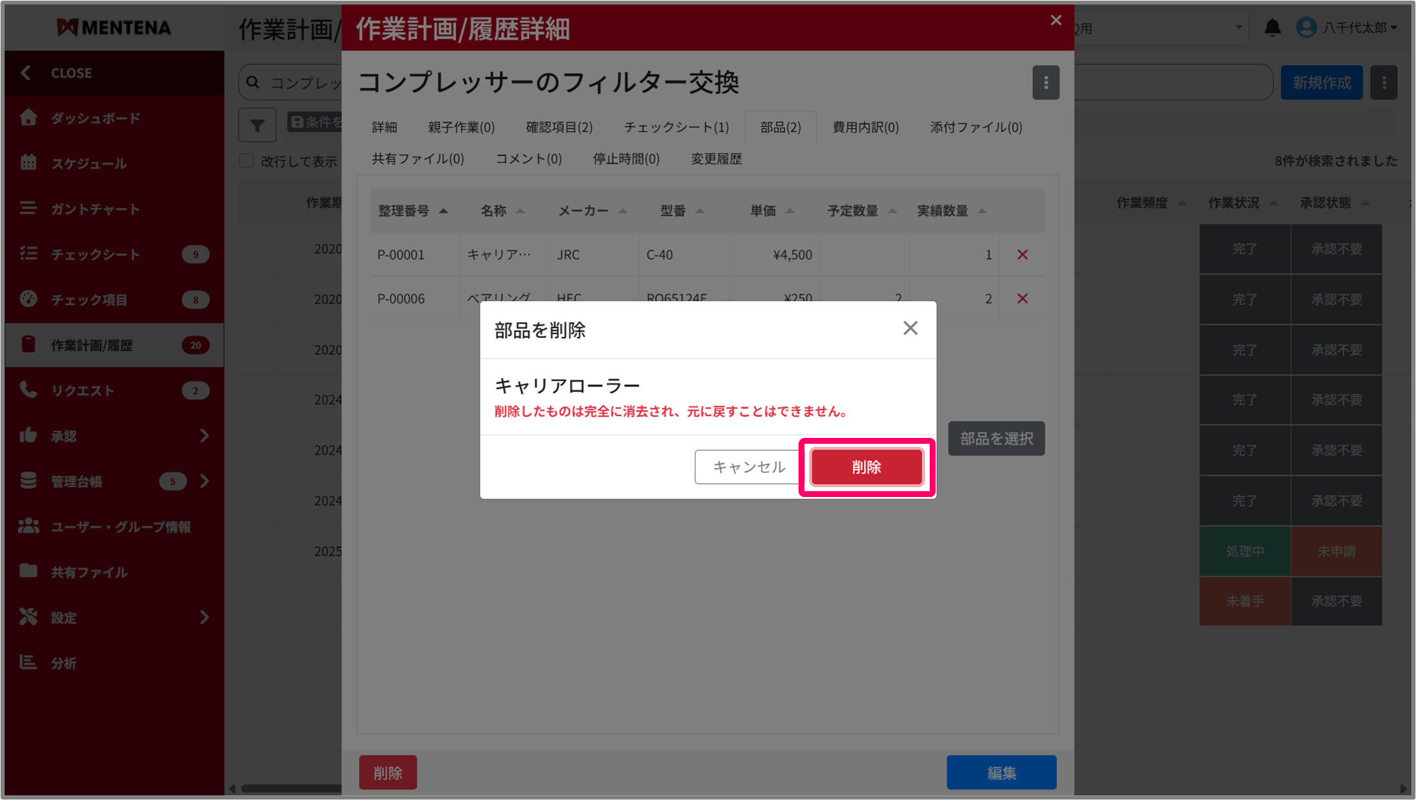
Task: Switch to the チェックシート(1) tab
Action: pyautogui.click(x=676, y=127)
